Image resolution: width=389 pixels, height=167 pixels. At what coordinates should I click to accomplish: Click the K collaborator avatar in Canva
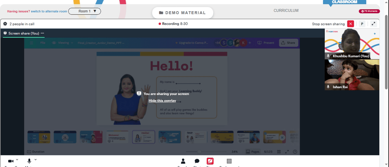(x=244, y=43)
